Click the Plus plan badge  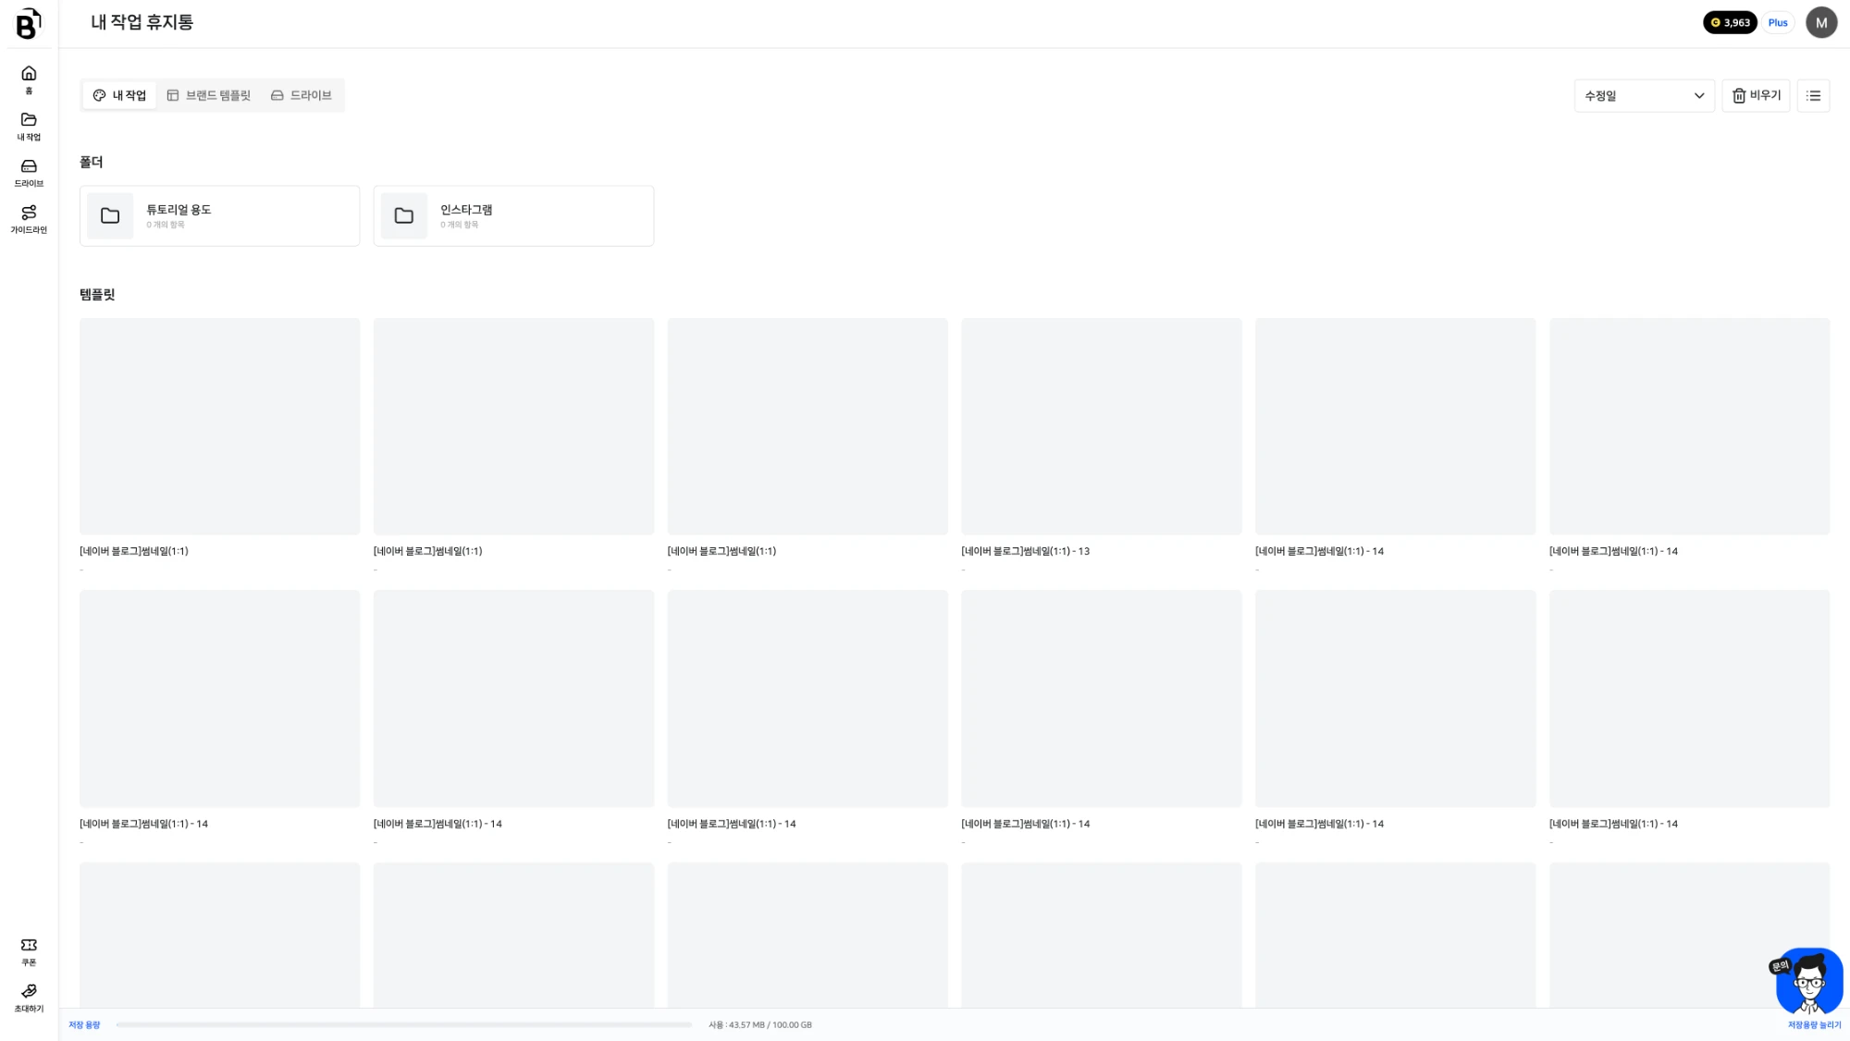(x=1778, y=22)
